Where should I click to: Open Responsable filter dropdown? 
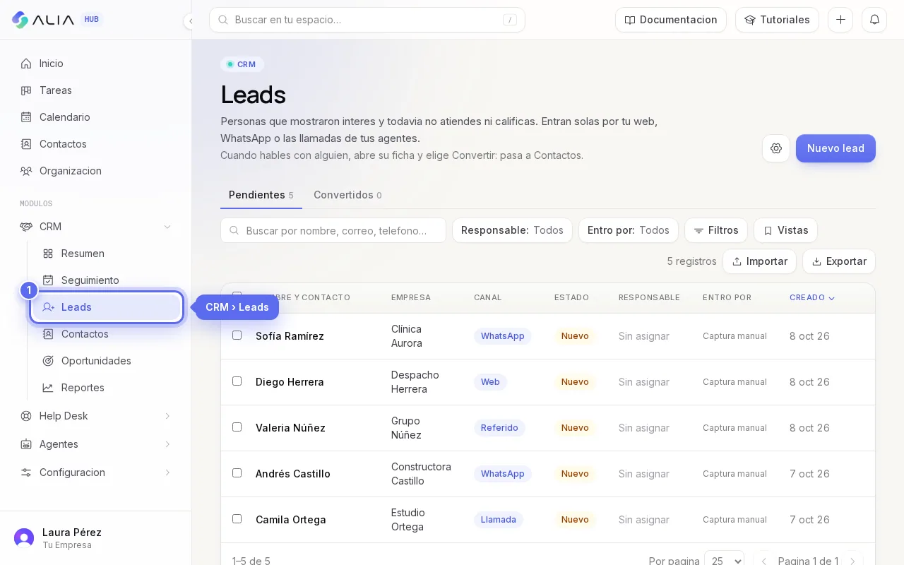click(x=512, y=230)
